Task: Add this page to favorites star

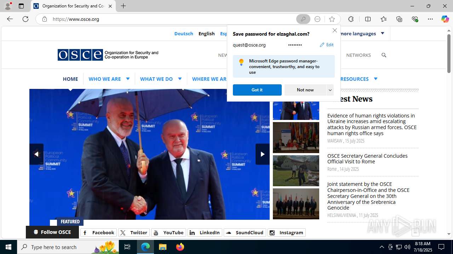Action: click(x=332, y=19)
